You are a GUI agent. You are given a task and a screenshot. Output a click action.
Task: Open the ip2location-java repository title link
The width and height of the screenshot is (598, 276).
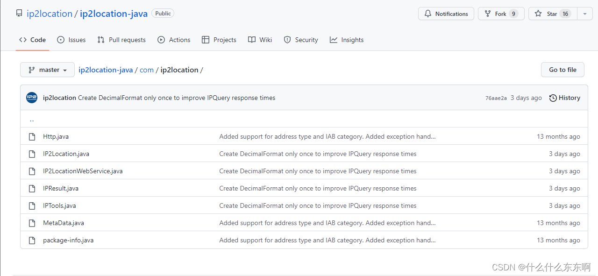point(114,14)
